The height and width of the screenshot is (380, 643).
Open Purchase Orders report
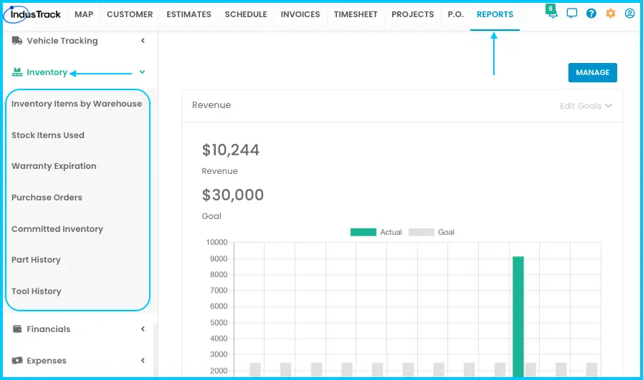click(47, 198)
